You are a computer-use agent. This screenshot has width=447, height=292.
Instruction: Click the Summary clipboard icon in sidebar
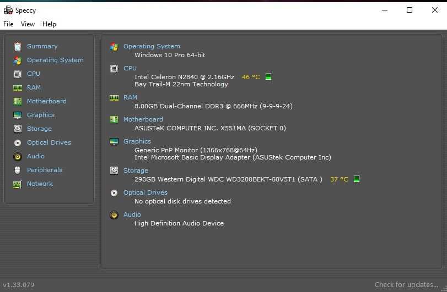[18, 46]
